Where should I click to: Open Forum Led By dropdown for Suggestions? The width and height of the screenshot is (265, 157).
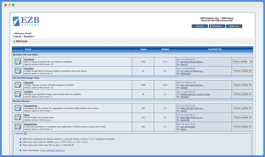pyautogui.click(x=242, y=108)
